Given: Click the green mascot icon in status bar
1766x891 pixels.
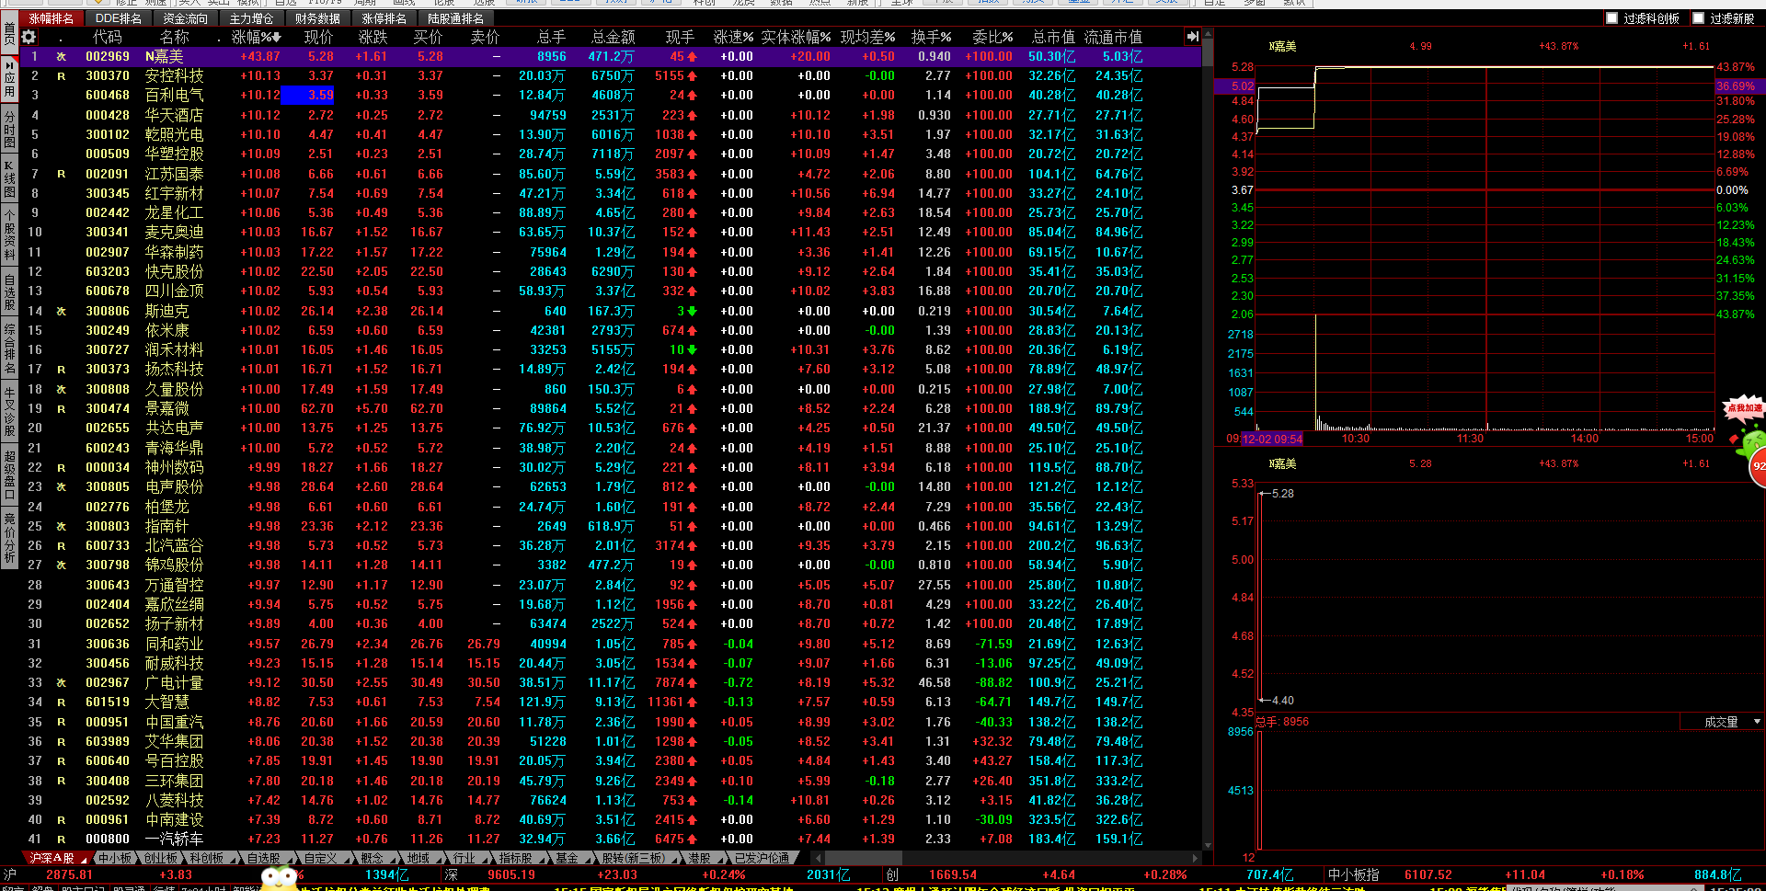Looking at the screenshot, I should pyautogui.click(x=280, y=878).
